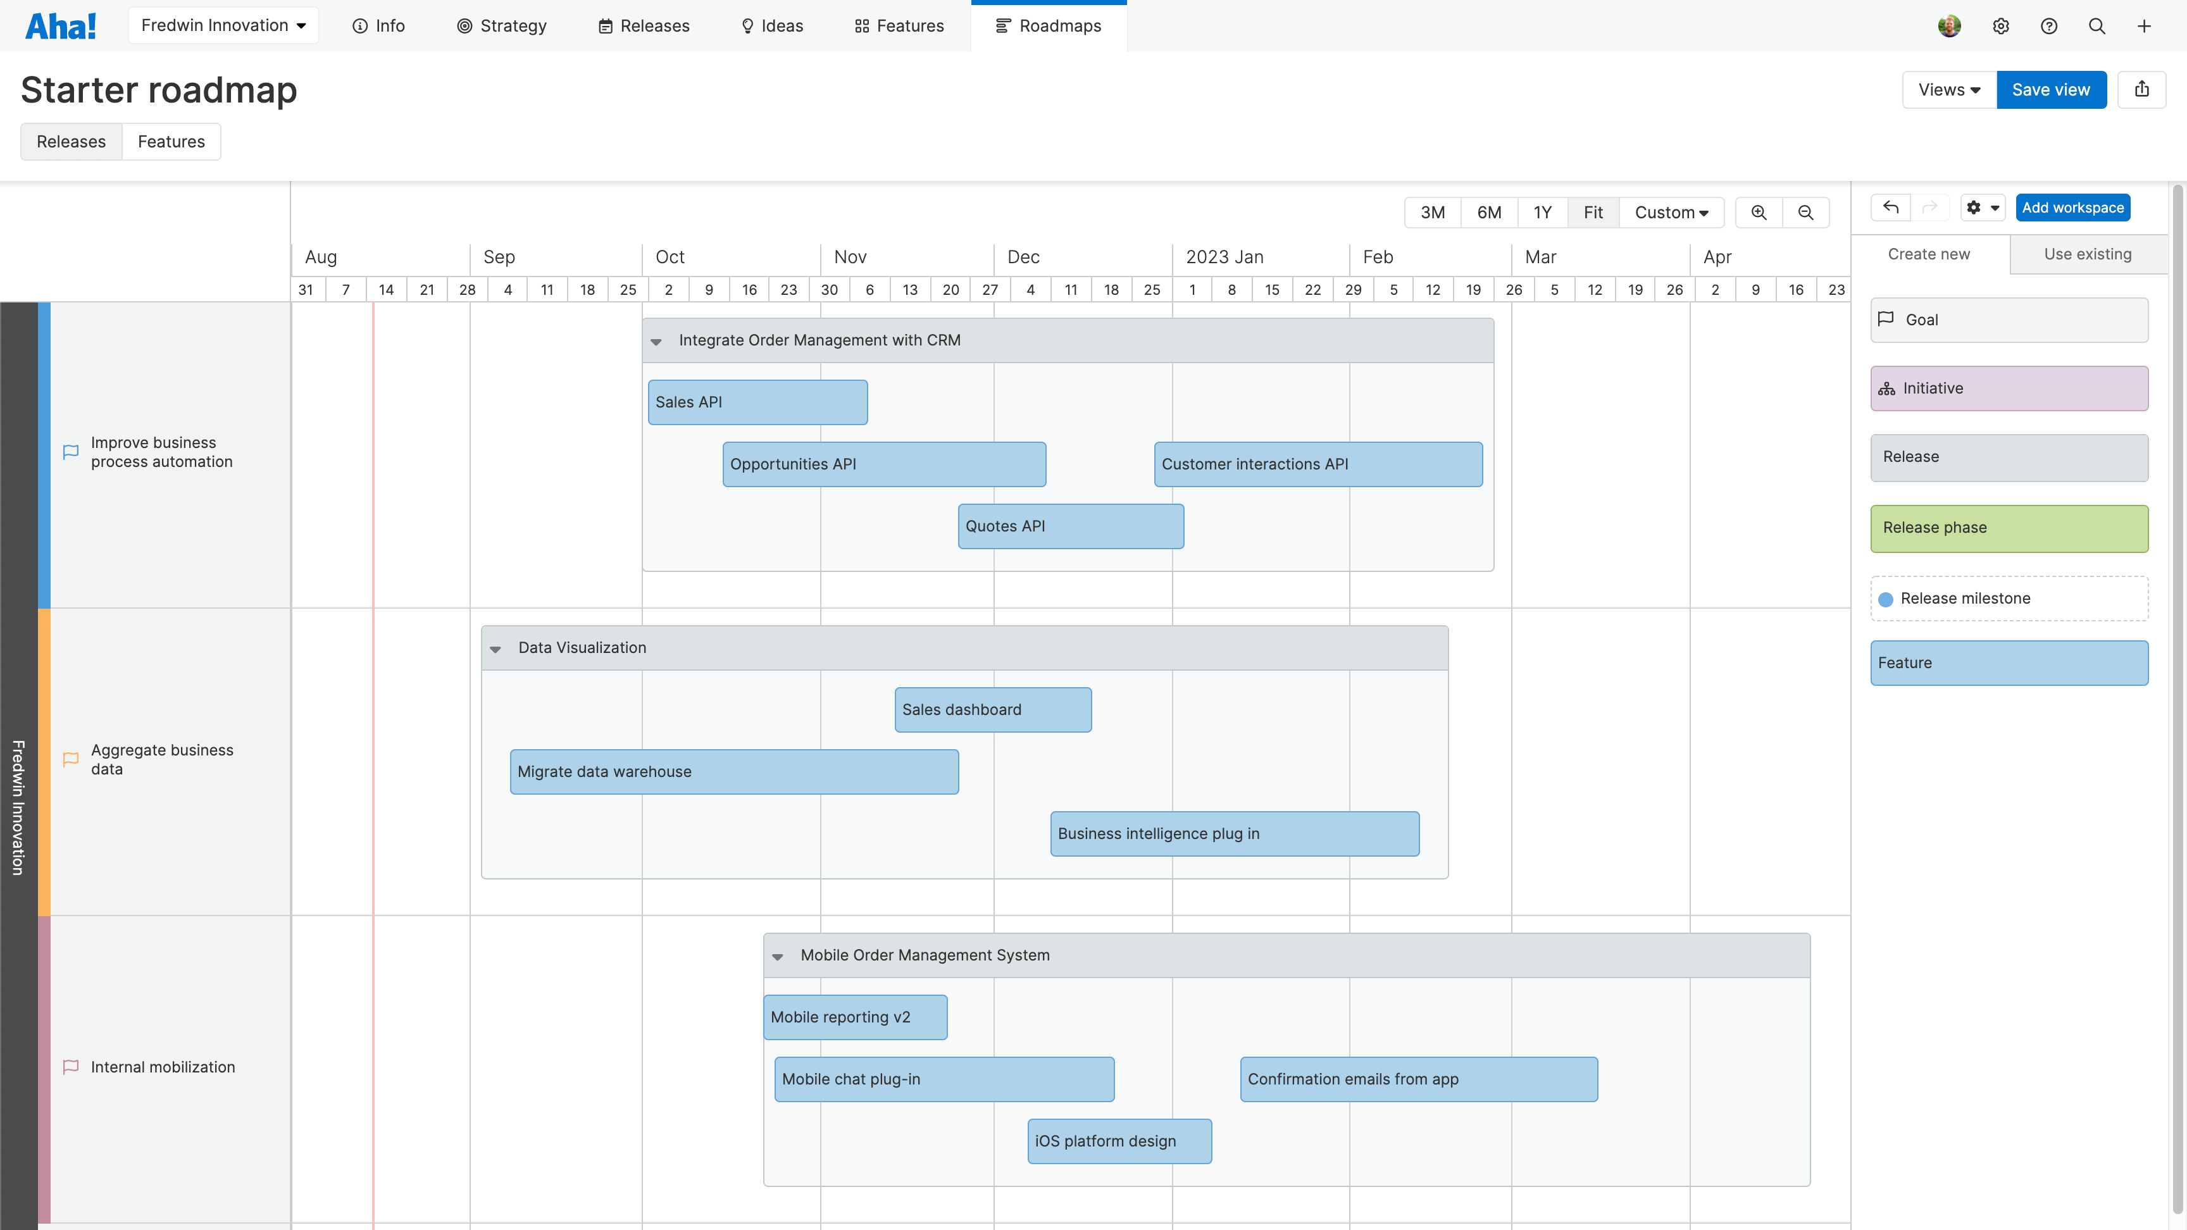The image size is (2187, 1230).
Task: Select the 1Y timeline range
Action: [1543, 212]
